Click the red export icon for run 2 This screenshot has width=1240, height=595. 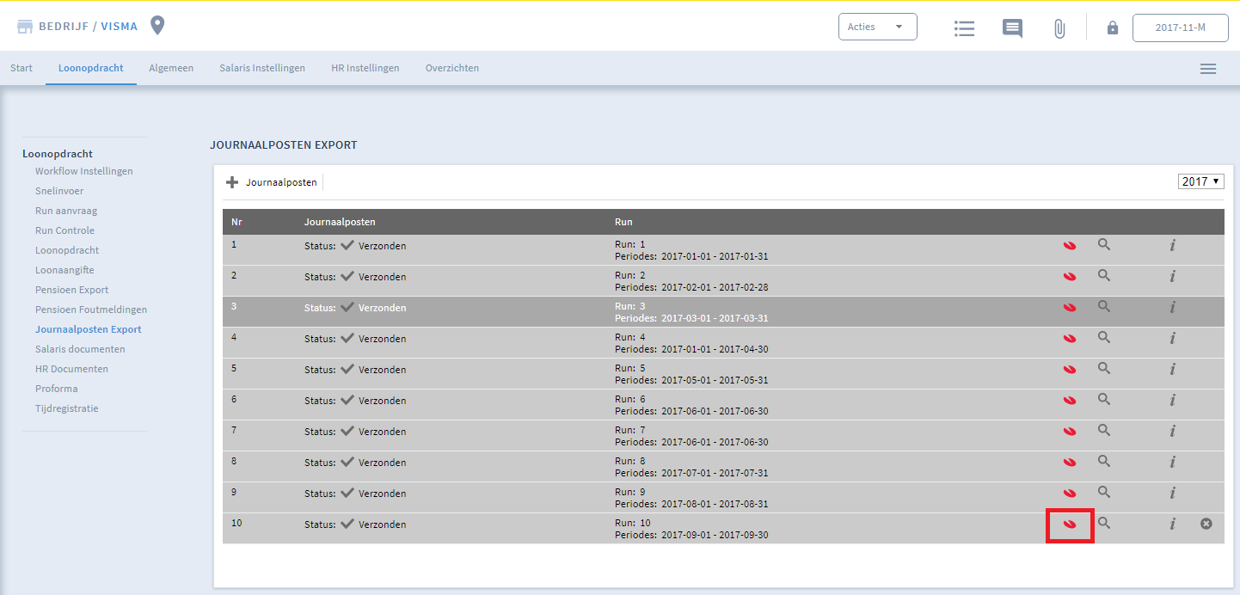[1070, 277]
